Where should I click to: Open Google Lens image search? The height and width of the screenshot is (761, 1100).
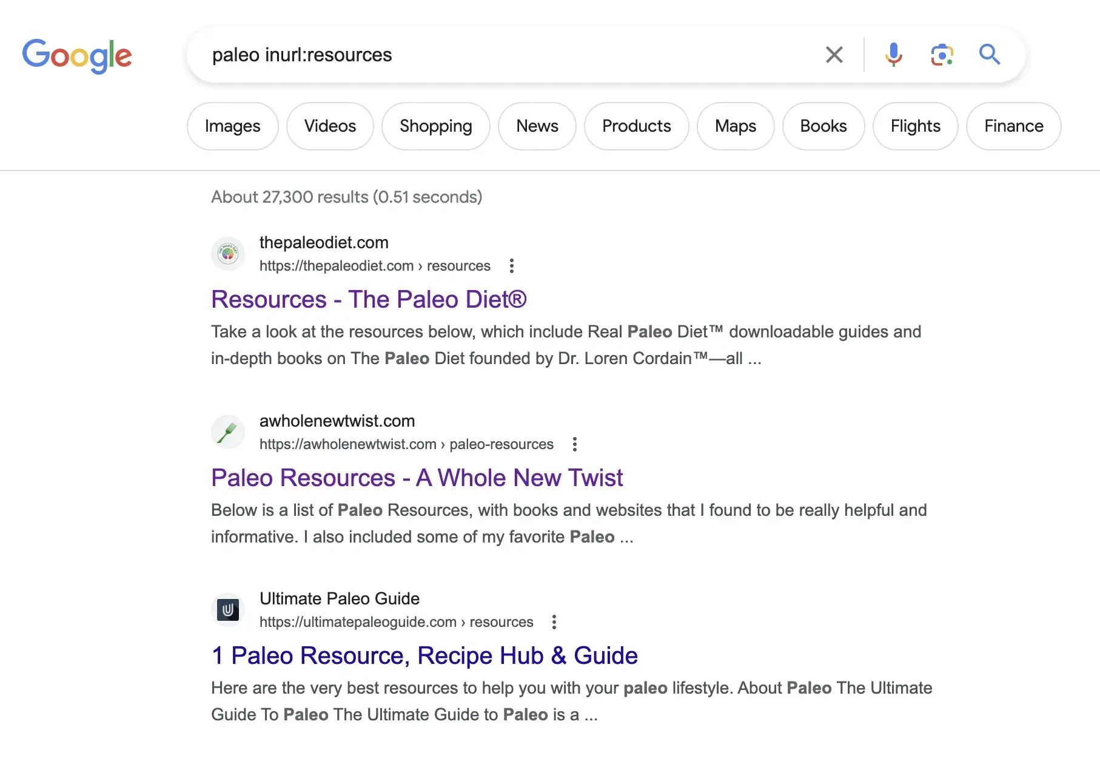[x=941, y=55]
